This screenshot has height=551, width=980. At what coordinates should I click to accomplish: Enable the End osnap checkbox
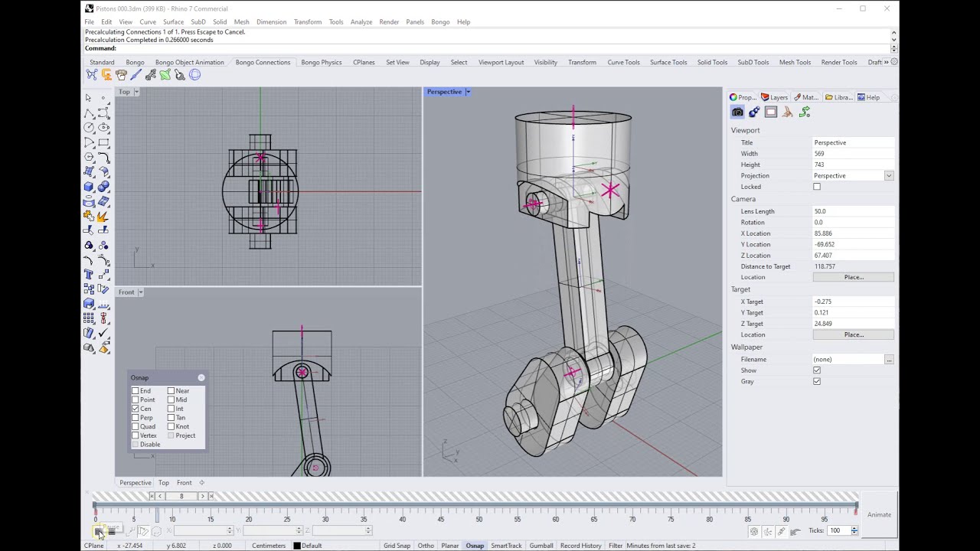[x=136, y=390]
